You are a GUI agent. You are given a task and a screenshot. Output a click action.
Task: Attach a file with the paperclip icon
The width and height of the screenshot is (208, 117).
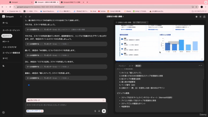click(95, 111)
